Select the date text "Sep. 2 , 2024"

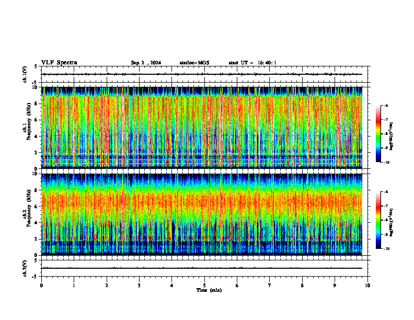[146, 63]
